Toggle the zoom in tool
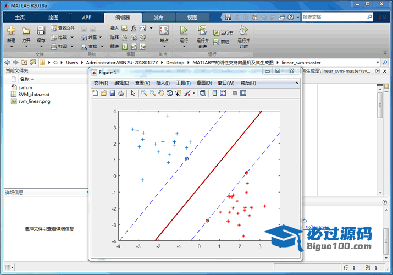This screenshot has height=275, width=393. 144,93
